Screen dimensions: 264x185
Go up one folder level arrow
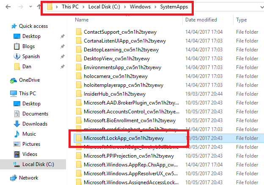click(39, 7)
